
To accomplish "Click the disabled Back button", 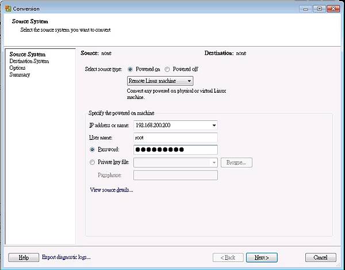I will (228, 257).
